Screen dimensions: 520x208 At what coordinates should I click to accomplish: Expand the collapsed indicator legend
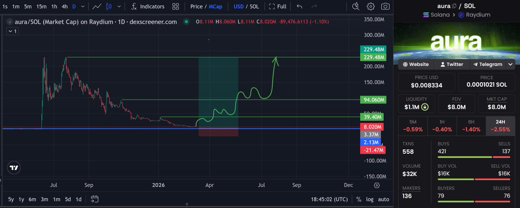pyautogui.click(x=12, y=31)
